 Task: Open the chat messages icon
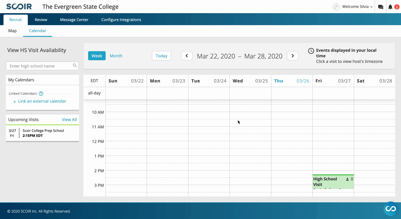[x=381, y=7]
